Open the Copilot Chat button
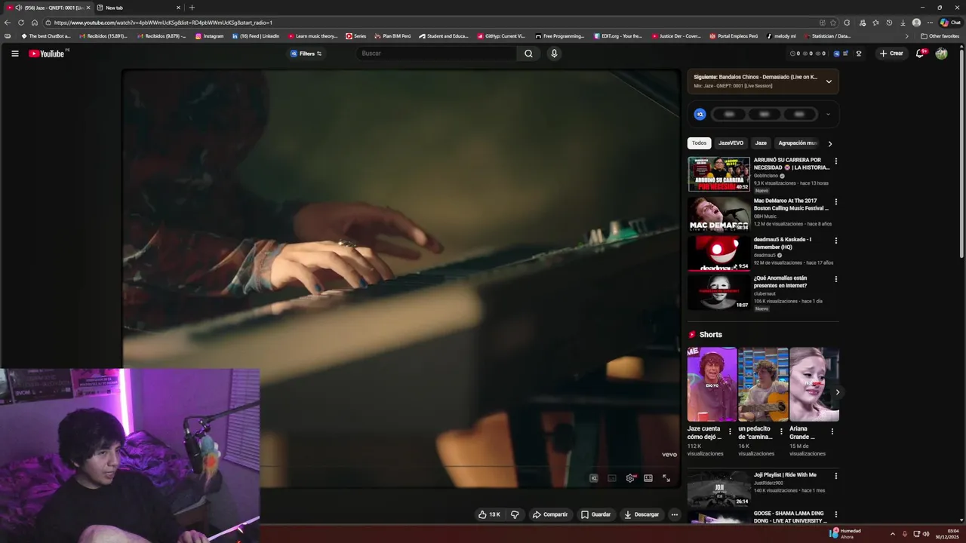The width and height of the screenshot is (966, 543). (950, 23)
